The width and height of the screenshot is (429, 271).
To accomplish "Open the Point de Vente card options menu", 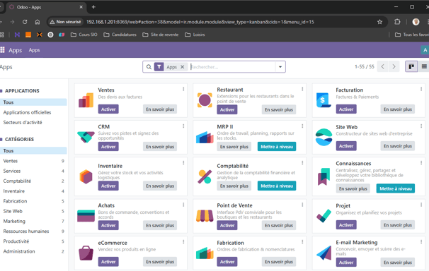I will tap(302, 205).
